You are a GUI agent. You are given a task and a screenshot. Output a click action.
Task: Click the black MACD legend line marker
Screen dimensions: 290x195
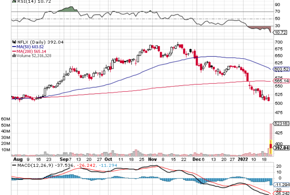click(14, 165)
